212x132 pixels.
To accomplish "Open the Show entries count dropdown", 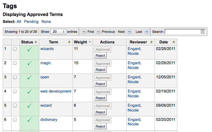I will pyautogui.click(x=58, y=32).
